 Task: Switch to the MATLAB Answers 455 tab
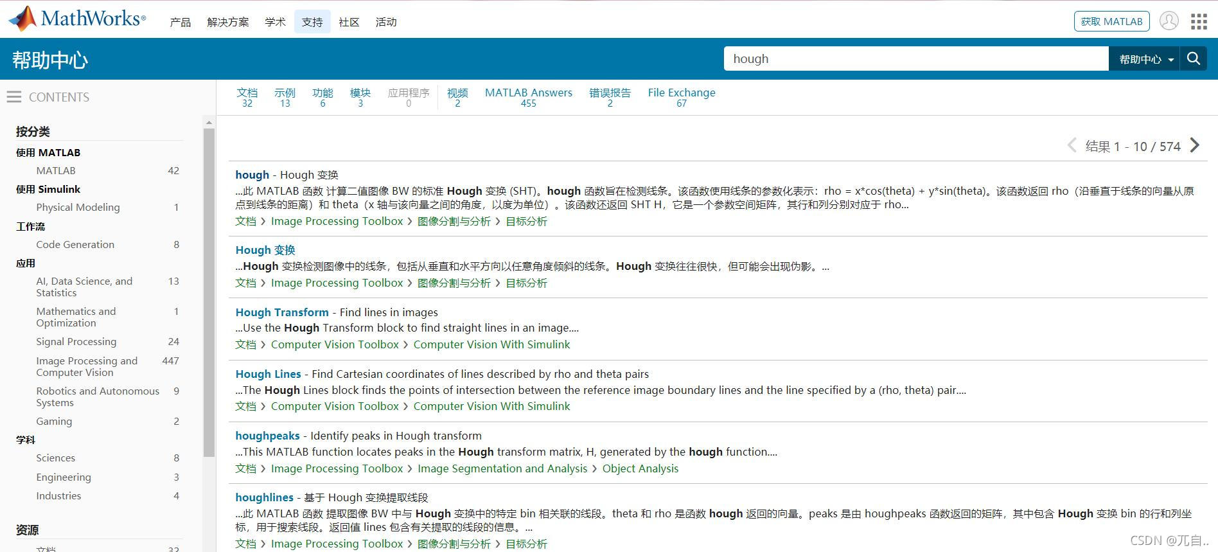click(x=529, y=98)
